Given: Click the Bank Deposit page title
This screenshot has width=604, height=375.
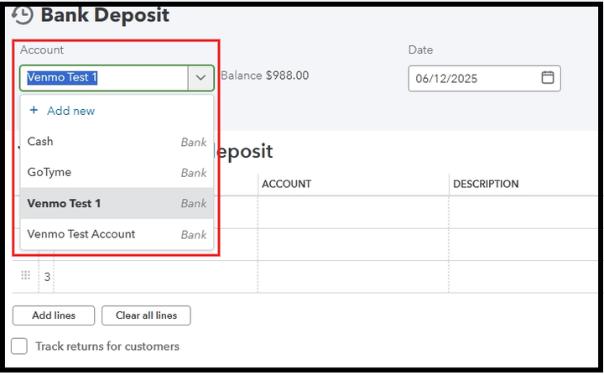Looking at the screenshot, I should 105,15.
